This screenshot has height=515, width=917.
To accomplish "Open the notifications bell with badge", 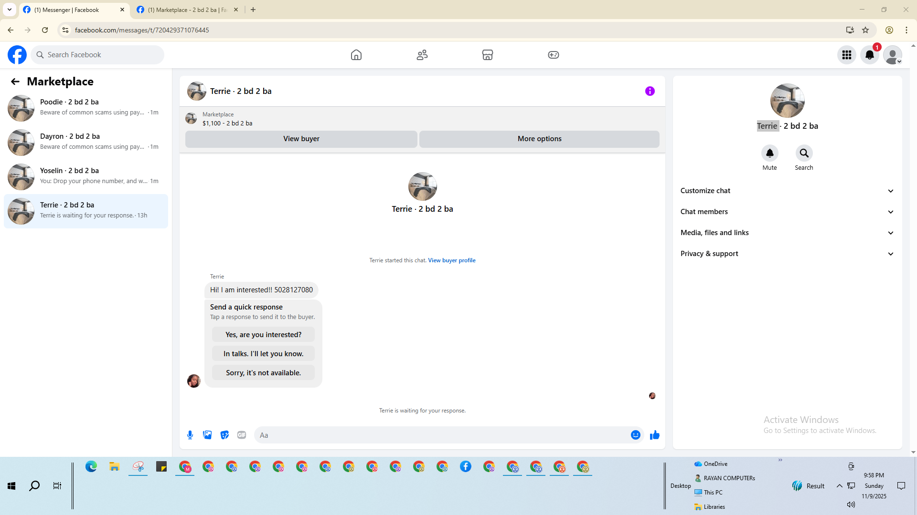I will point(870,55).
